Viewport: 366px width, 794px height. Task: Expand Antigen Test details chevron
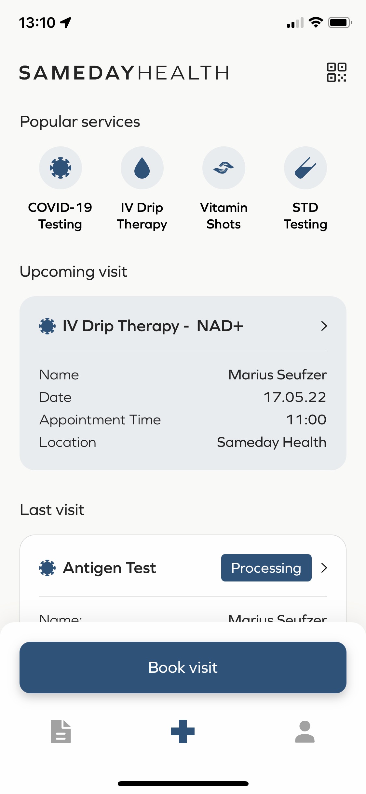point(324,568)
